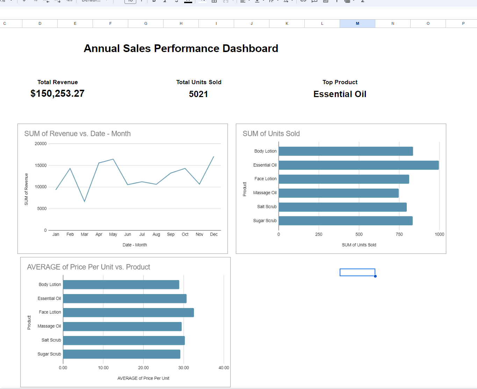The image size is (477, 389).
Task: Select column J header
Action: (x=252, y=23)
